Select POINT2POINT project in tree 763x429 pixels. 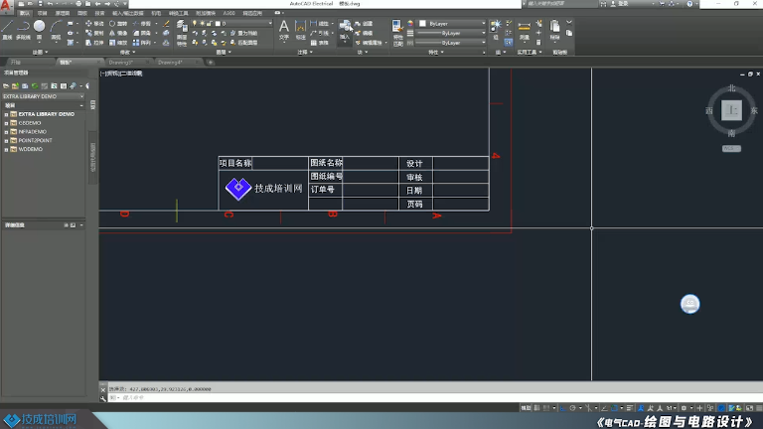pyautogui.click(x=35, y=141)
